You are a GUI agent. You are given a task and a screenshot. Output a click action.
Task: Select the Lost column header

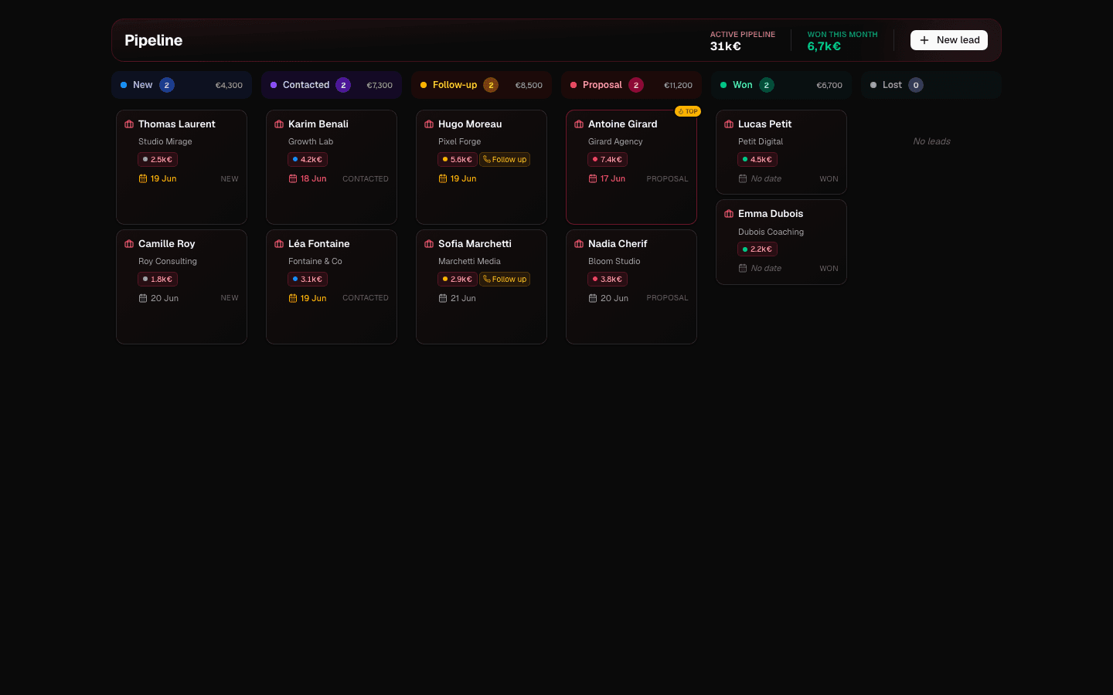(931, 85)
